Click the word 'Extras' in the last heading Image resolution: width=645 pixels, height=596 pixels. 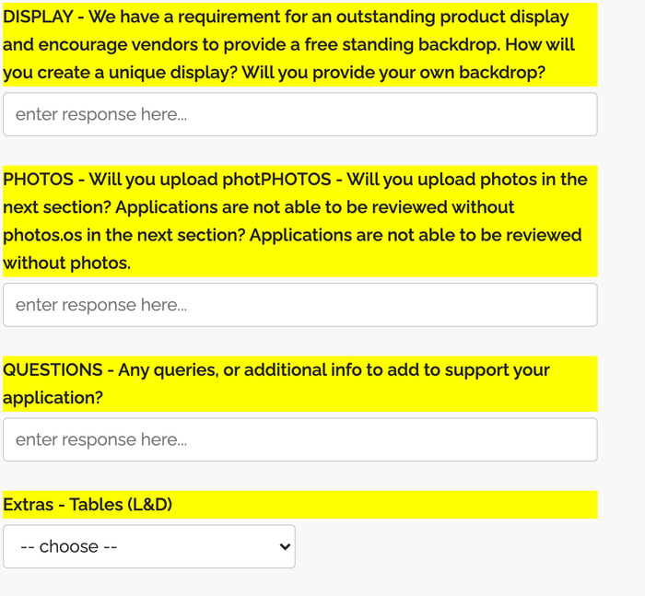coord(28,505)
